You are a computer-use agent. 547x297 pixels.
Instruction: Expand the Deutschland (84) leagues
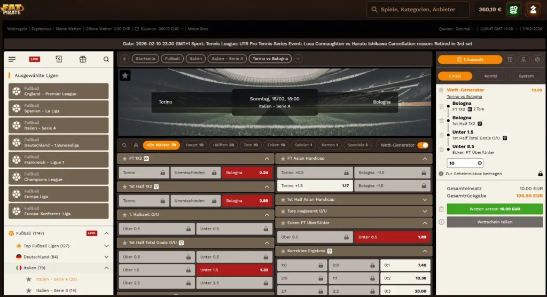[x=106, y=257]
